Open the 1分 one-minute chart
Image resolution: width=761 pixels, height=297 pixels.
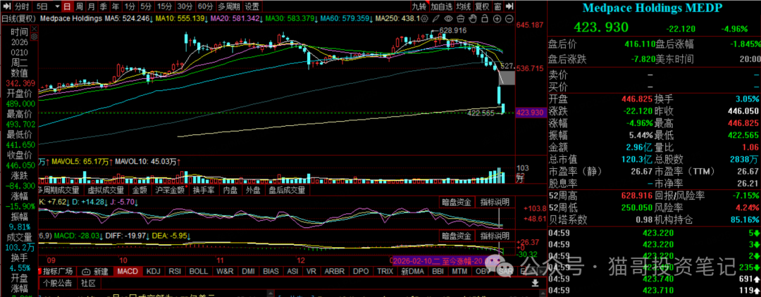[129, 6]
